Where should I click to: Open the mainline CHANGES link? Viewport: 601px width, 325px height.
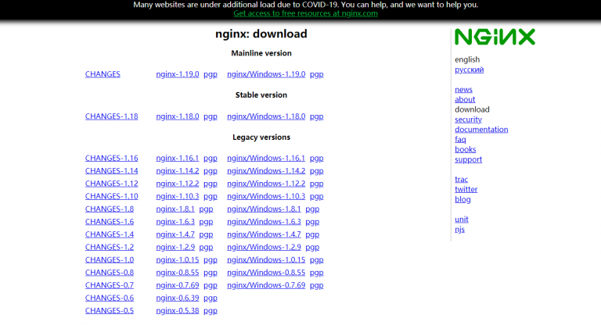pos(103,74)
